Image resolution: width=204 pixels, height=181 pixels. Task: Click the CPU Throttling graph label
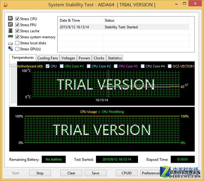(113, 112)
